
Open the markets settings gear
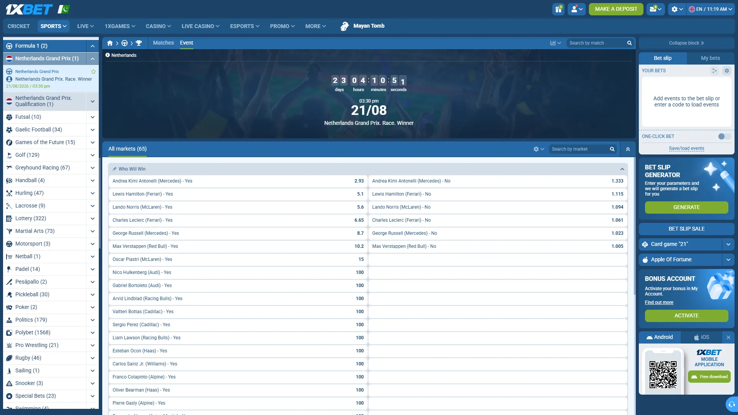coord(539,149)
